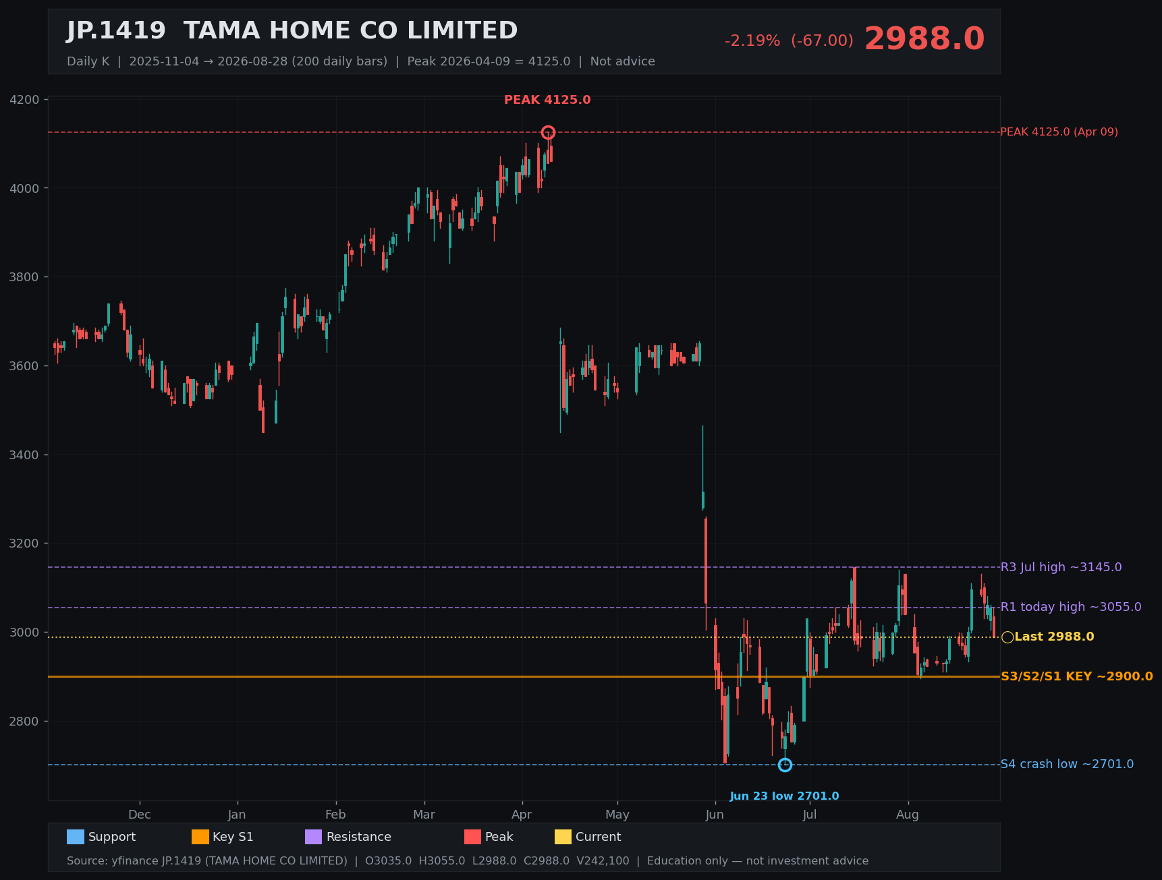Select the 3600 price axis label
Screen dimensions: 1162x880
point(24,366)
